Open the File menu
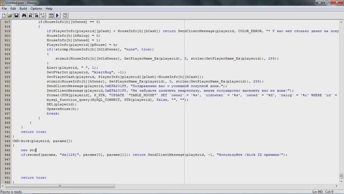The height and width of the screenshot is (194, 344). [4, 9]
